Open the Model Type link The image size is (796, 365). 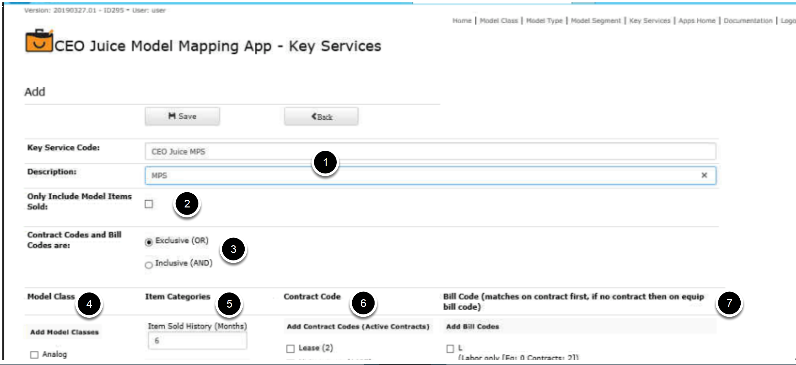point(544,21)
